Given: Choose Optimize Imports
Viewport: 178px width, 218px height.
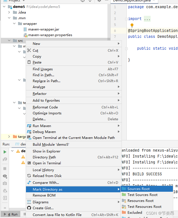Looking at the screenshot, I should click(74, 113).
